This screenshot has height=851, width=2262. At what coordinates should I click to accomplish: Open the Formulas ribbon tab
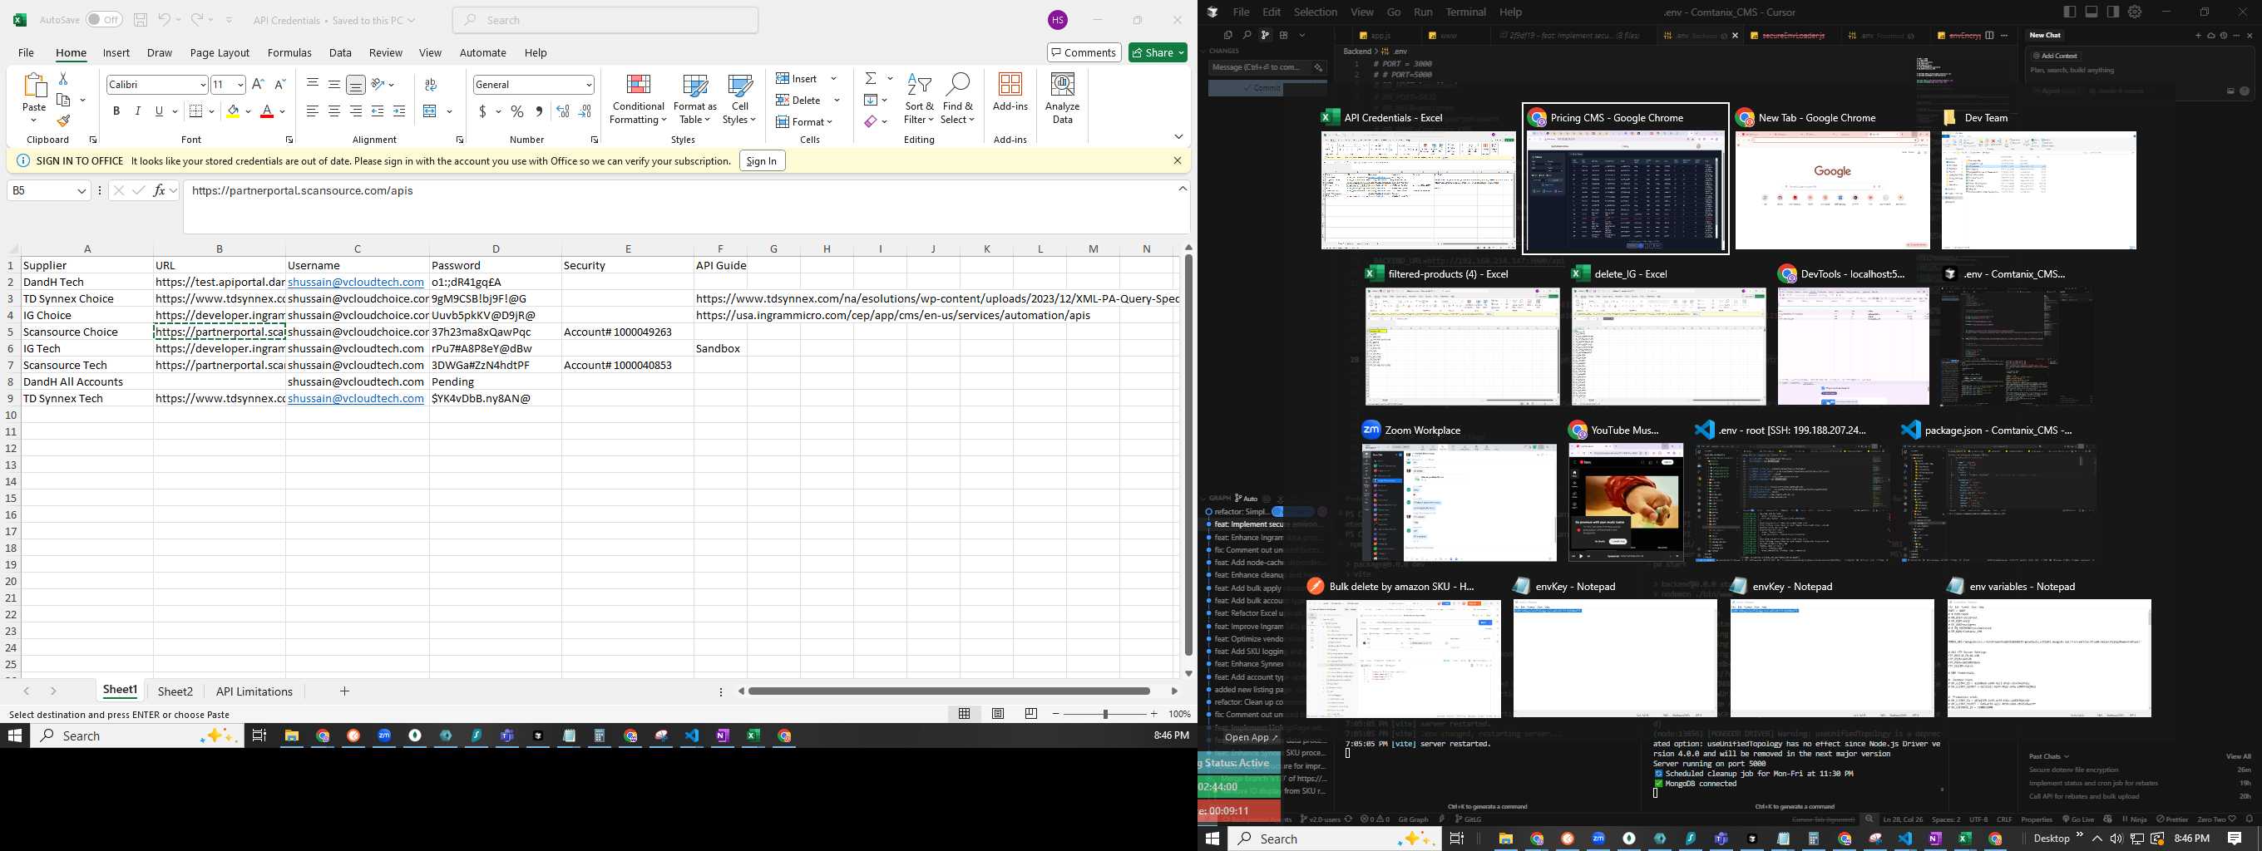tap(289, 52)
